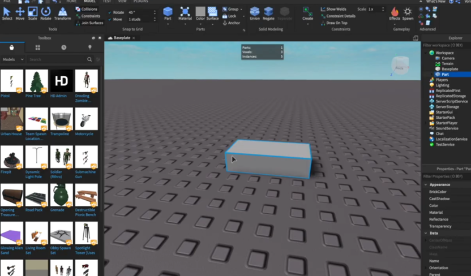Toggle Draw On Top
The image size is (471, 276).
pos(334,23)
